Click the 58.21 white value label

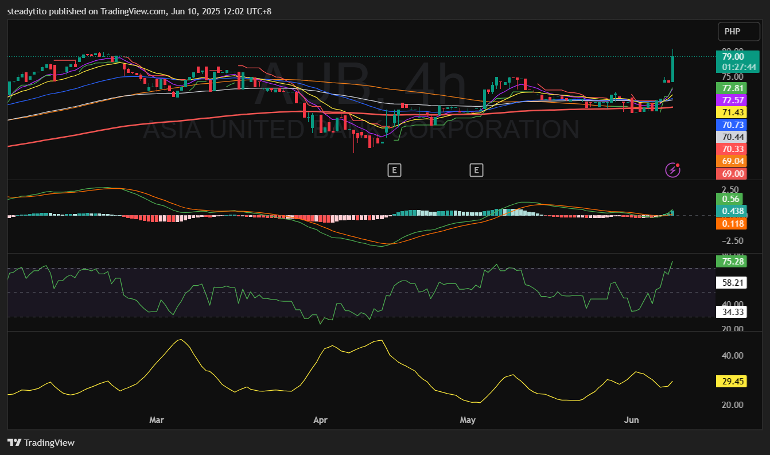732,282
